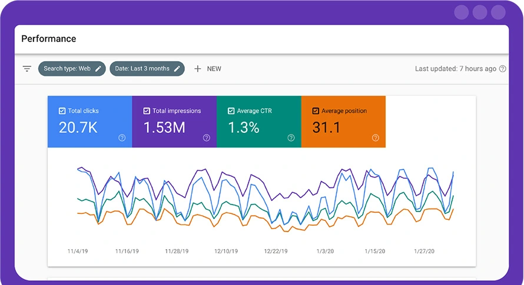Open help icon on Total impressions card
524x285 pixels.
(x=207, y=138)
